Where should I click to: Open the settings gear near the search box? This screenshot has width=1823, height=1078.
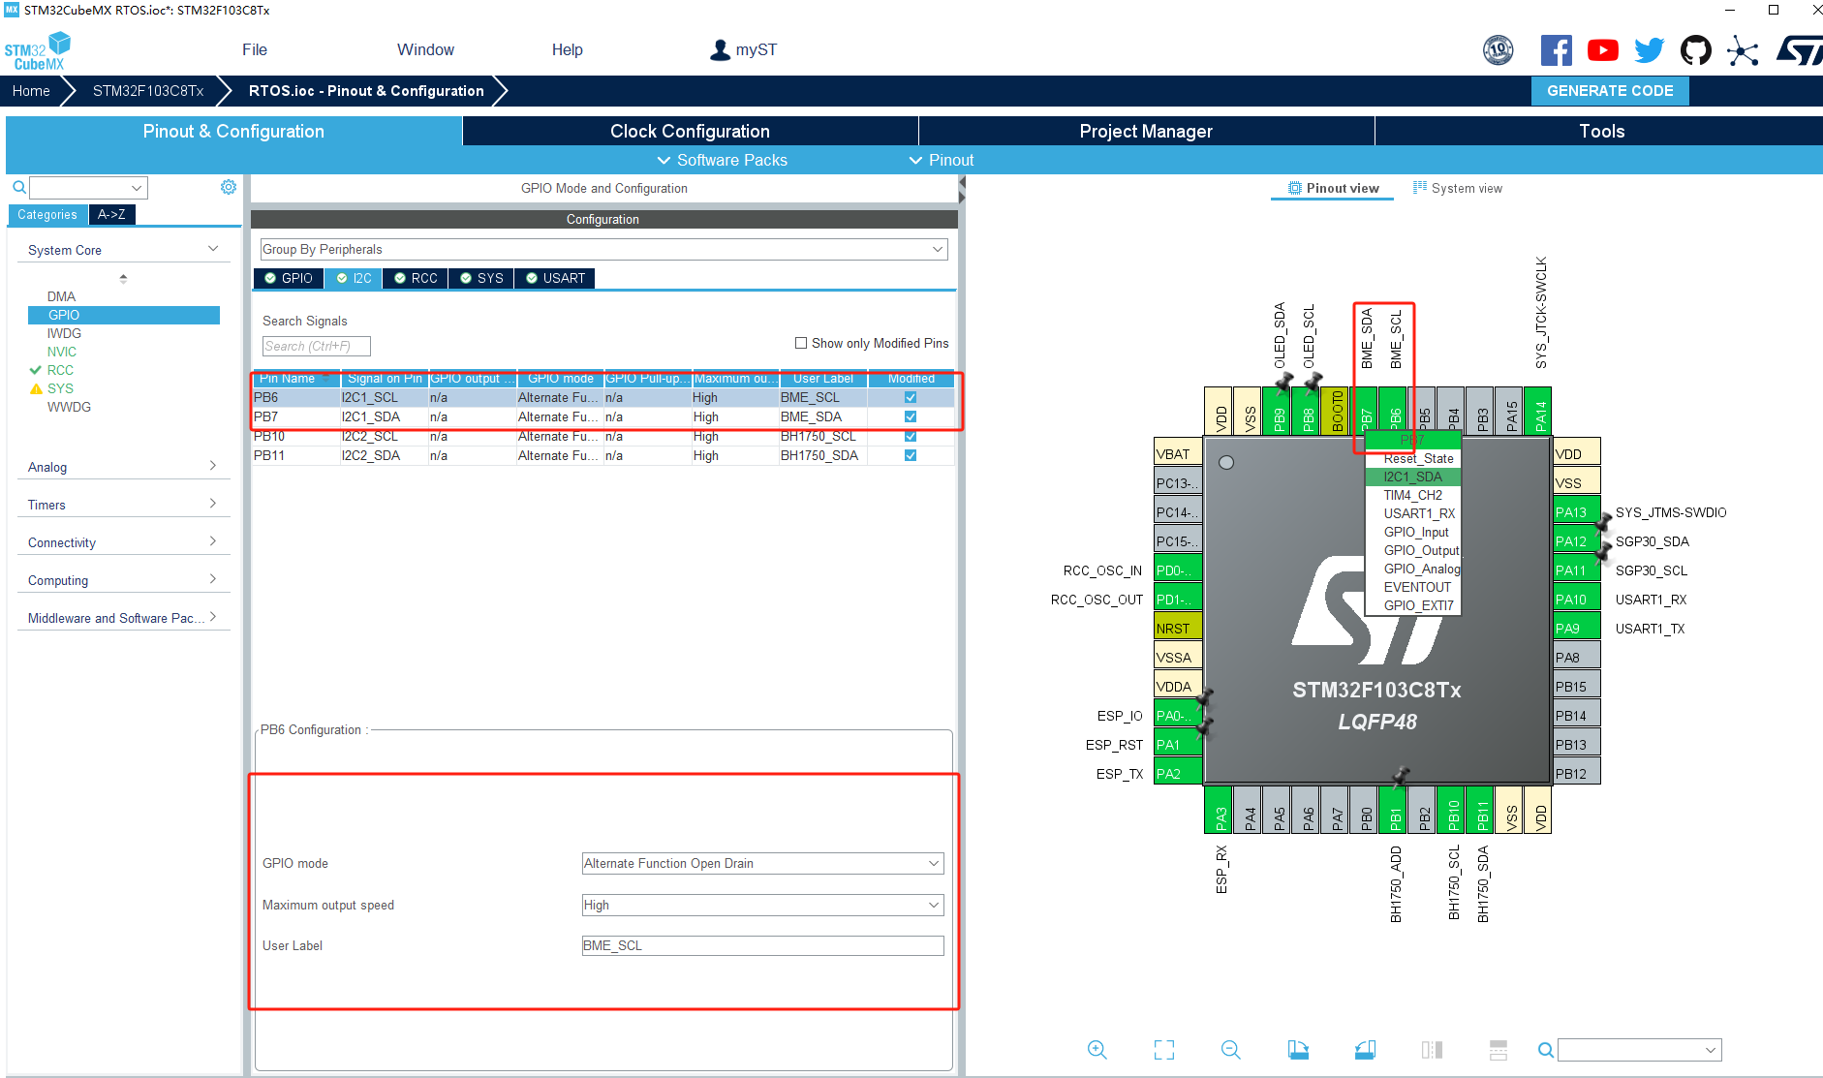point(229,186)
